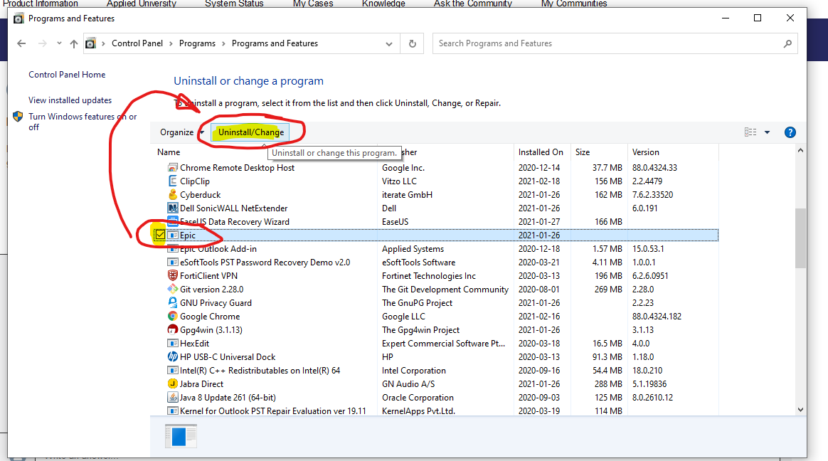Click the Search Programs and Features field
The image size is (828, 461).
point(615,43)
